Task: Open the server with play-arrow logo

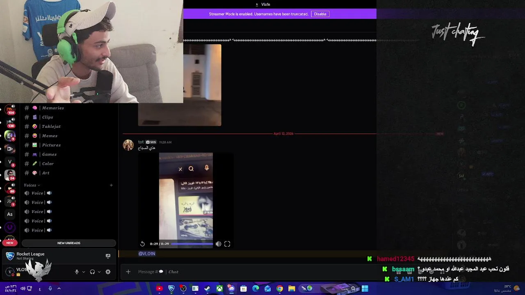Action: click(x=10, y=149)
